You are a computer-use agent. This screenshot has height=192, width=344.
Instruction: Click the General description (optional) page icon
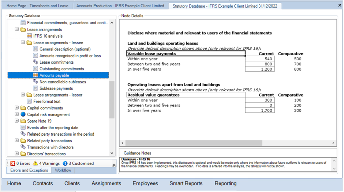(35, 49)
